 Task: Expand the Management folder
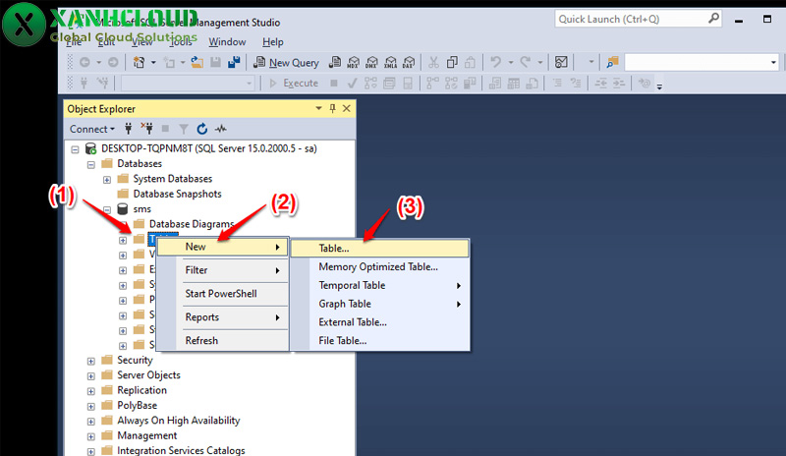(x=90, y=436)
